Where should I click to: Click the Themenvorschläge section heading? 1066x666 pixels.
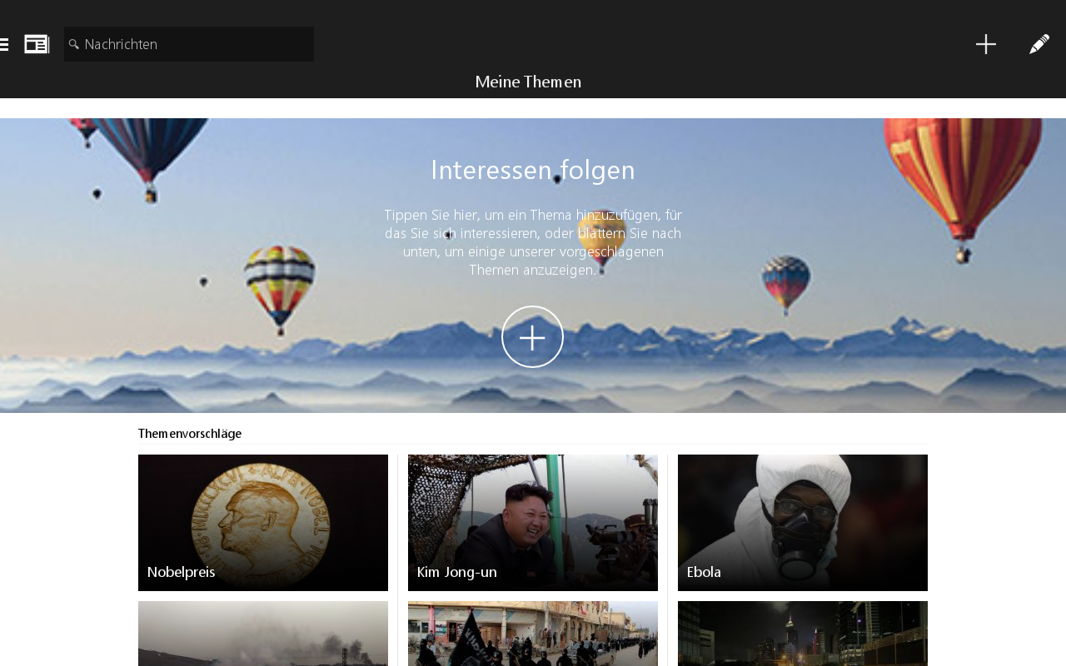coord(190,434)
